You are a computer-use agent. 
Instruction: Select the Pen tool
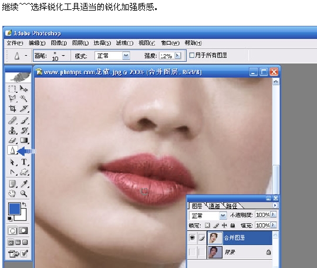(12, 172)
